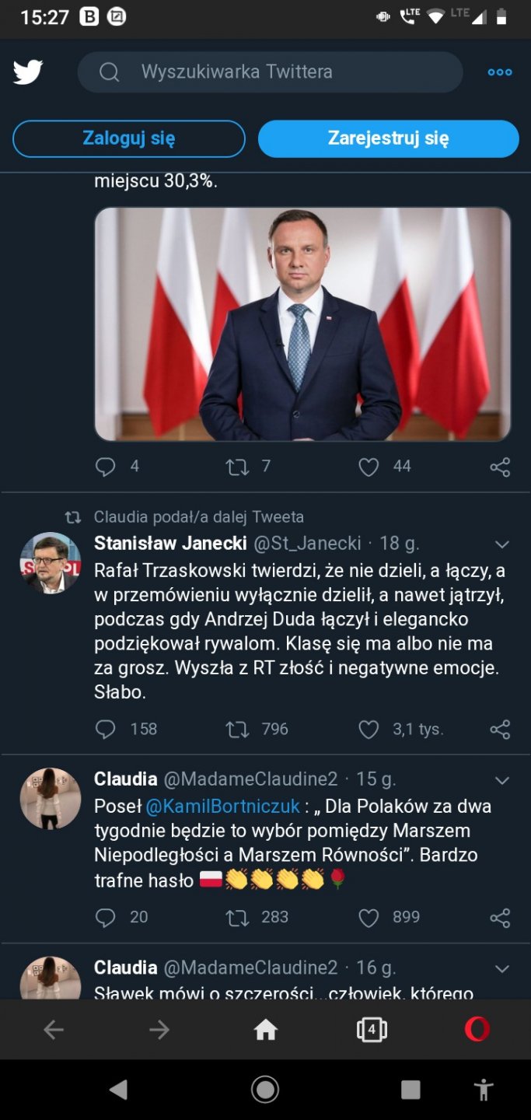Retweet the Stanisław Janecki tweet

[x=236, y=730]
